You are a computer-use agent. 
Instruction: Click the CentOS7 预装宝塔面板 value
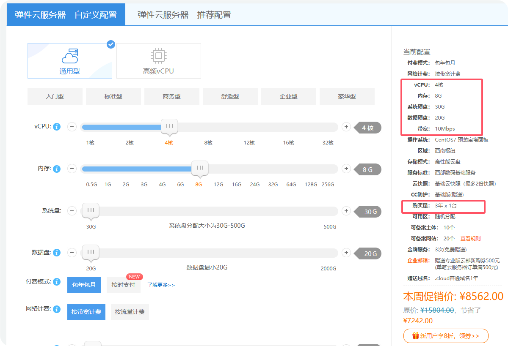462,139
